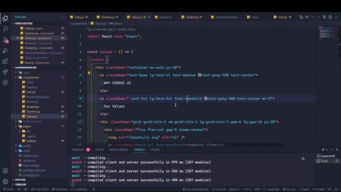Maximize the terminal panel with the caret icon

click(x=331, y=149)
